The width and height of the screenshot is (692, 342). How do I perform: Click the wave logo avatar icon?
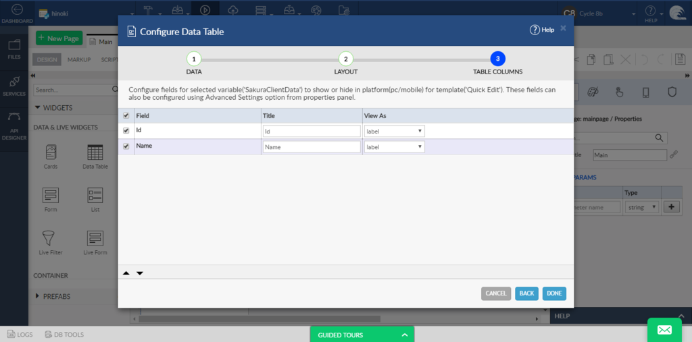click(678, 13)
